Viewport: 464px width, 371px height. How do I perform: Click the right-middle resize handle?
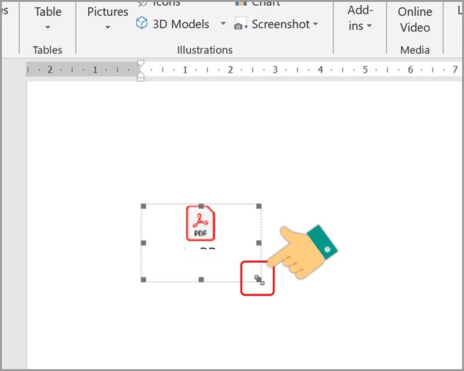(x=259, y=243)
